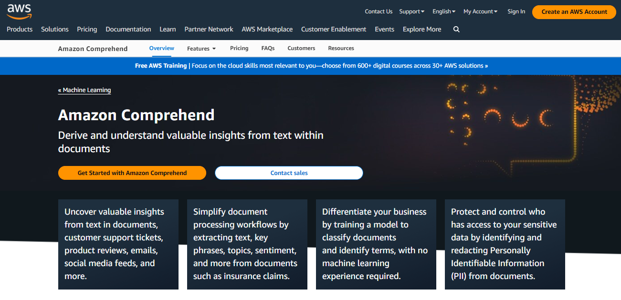
Task: Click the 'Protect and control' PII card
Action: (x=505, y=244)
